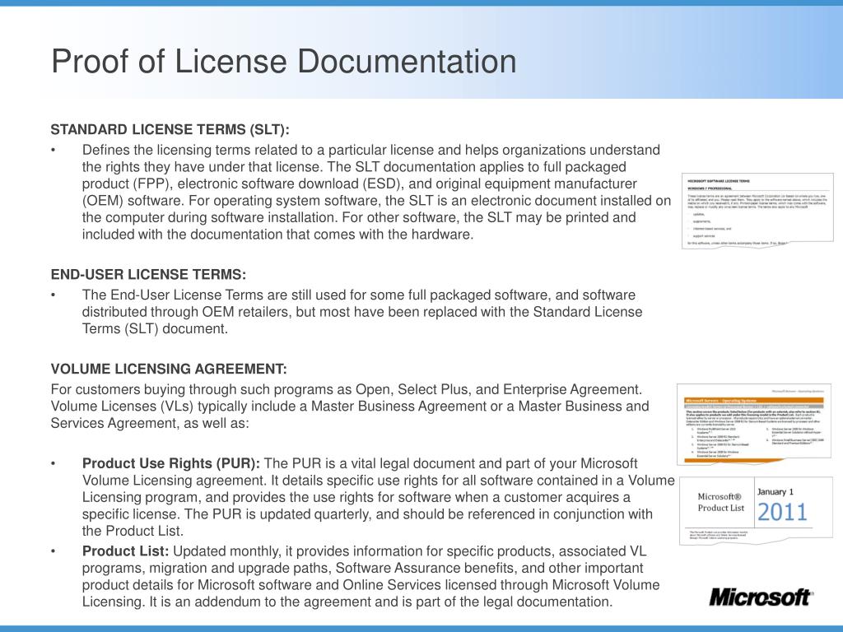Click the text 'The PUR is updated quarterly'
Image resolution: width=843 pixels, height=632 pixels.
pyautogui.click(x=278, y=514)
